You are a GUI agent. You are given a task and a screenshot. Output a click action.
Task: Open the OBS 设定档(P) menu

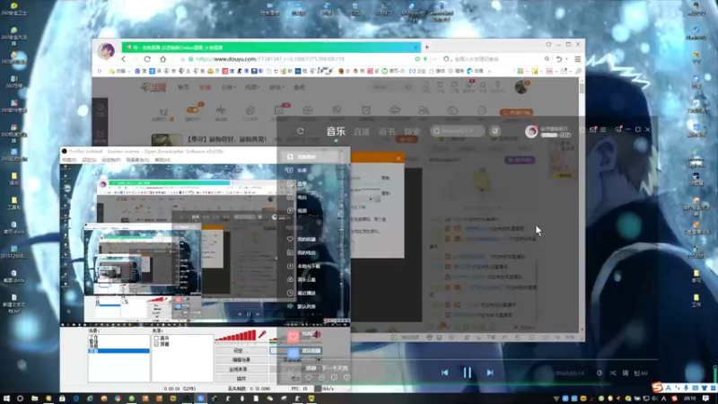(110, 160)
